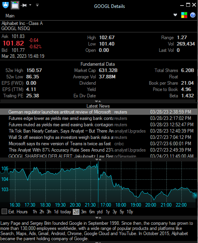Click the reuters source on German regulator row
The height and width of the screenshot is (243, 198).
pyautogui.click(x=121, y=112)
